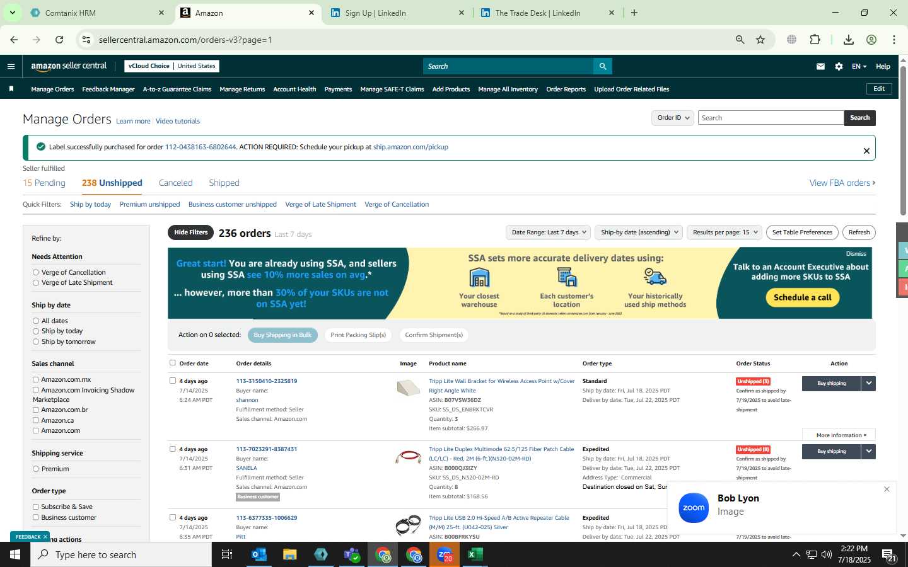Screen dimensions: 908x567
Task: Open the browser extensions puzzle icon
Action: point(815,40)
